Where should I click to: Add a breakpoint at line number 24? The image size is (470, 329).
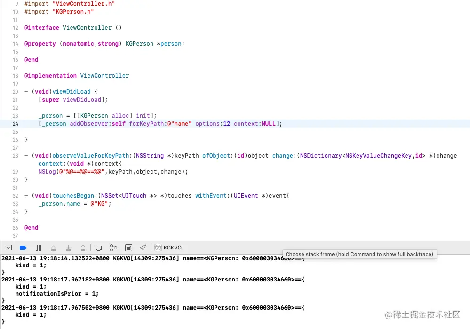click(15, 124)
